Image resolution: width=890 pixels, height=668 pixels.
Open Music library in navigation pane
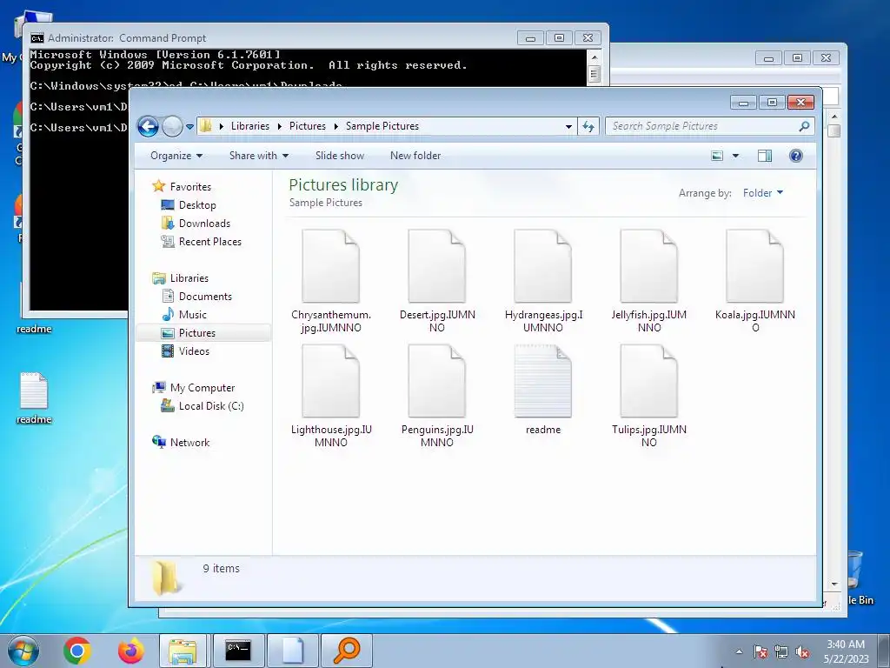click(x=192, y=315)
